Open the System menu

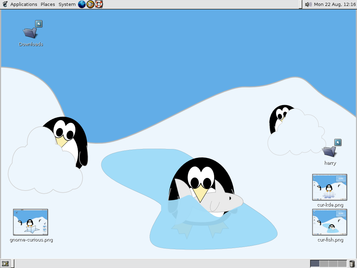pyautogui.click(x=67, y=4)
